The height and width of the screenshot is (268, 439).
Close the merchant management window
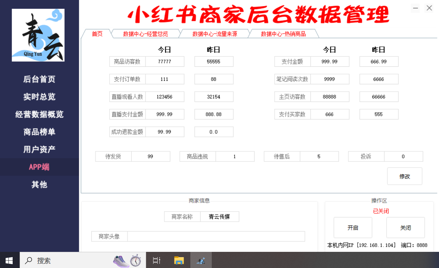point(429,8)
